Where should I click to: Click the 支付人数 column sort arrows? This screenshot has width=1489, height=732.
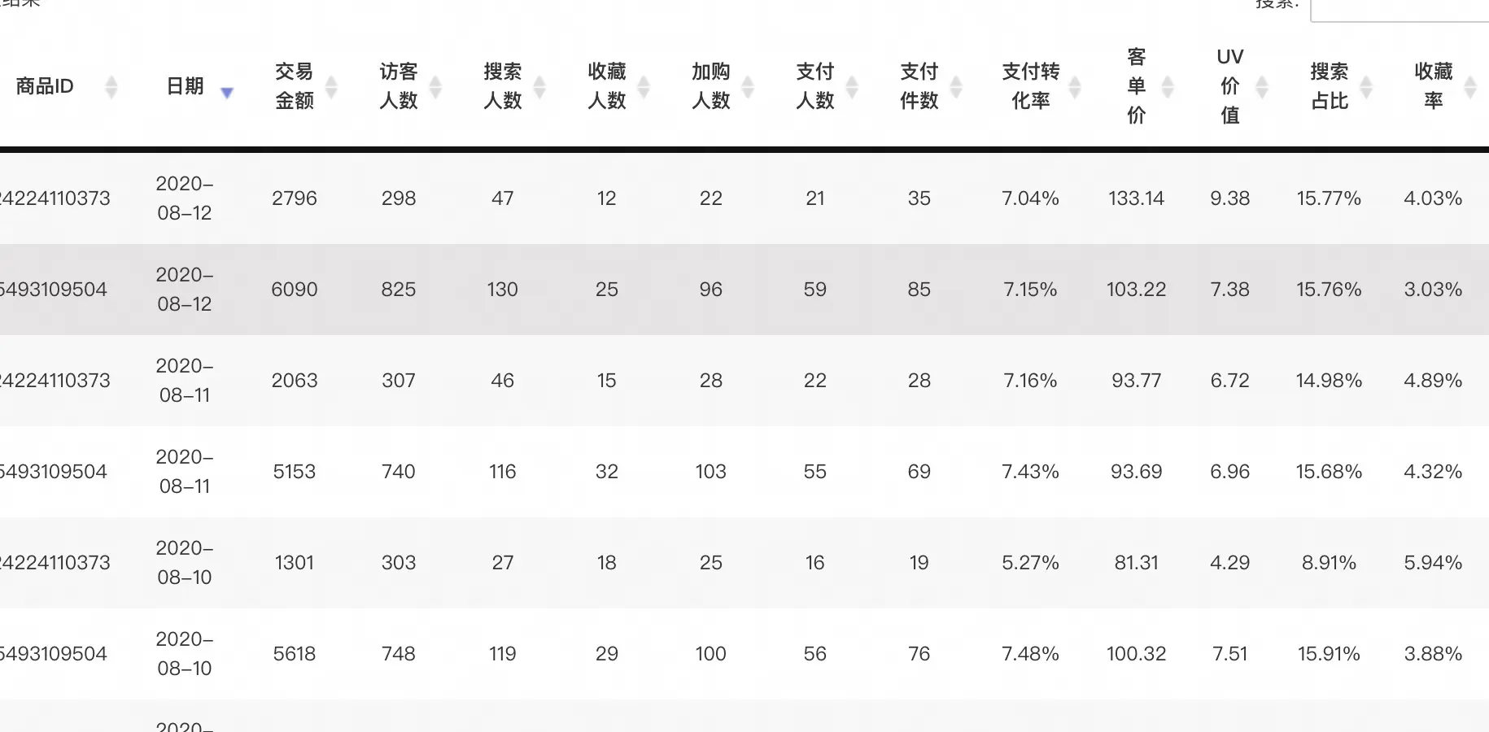tap(852, 86)
